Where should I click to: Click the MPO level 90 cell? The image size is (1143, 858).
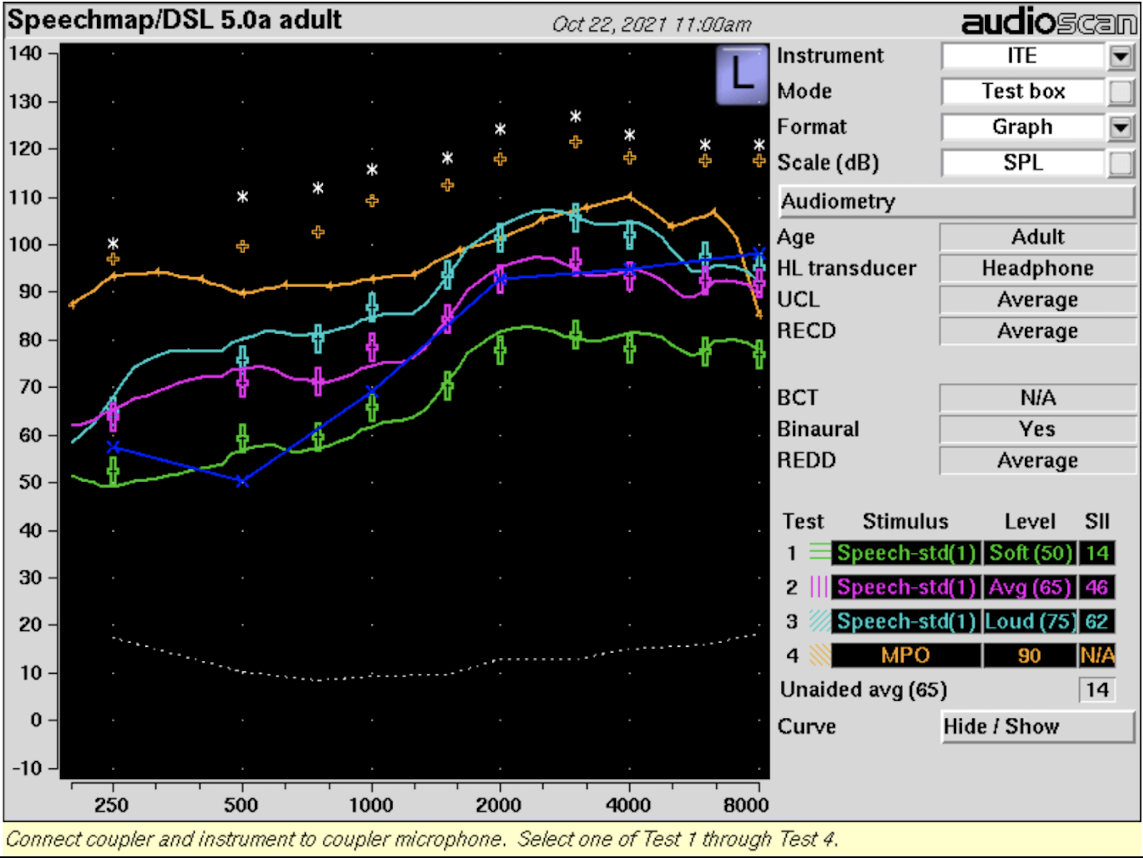point(1030,656)
